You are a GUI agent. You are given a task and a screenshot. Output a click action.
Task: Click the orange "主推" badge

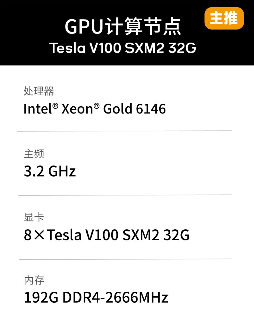[224, 18]
